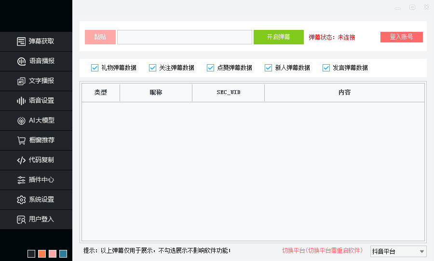This screenshot has height=261, width=434.
Task: Choose the orange theme color swatch
Action: (x=42, y=254)
